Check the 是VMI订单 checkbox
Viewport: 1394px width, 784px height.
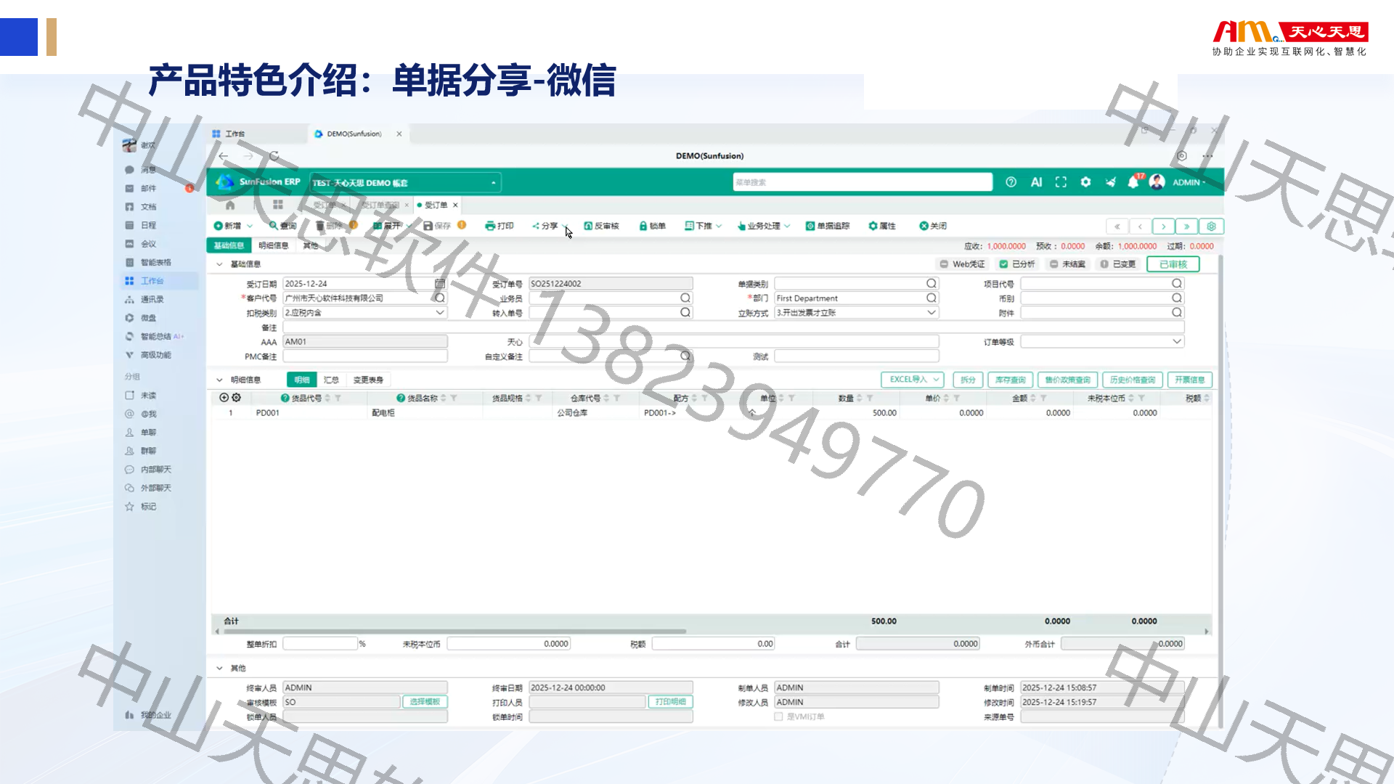point(778,716)
